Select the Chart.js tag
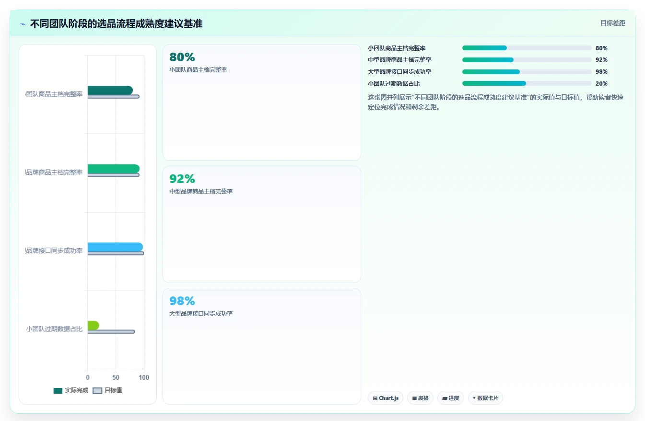Image resolution: width=645 pixels, height=421 pixels. 386,398
